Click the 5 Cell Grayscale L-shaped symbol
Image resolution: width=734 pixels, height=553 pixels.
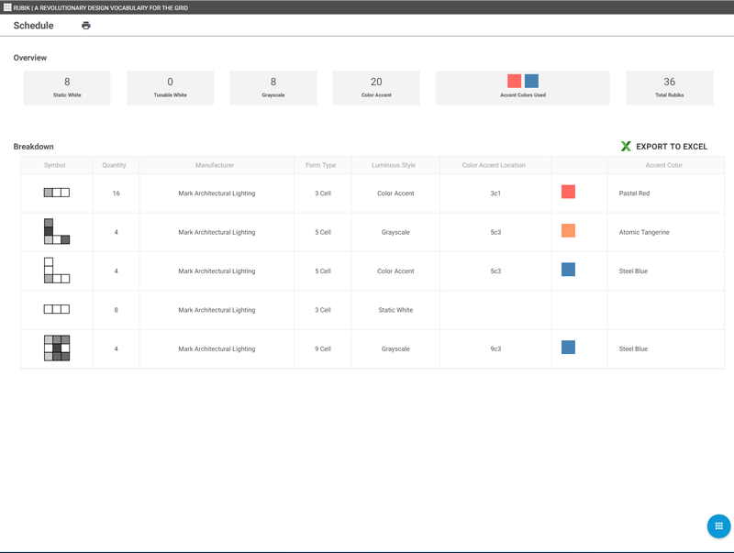click(x=57, y=231)
